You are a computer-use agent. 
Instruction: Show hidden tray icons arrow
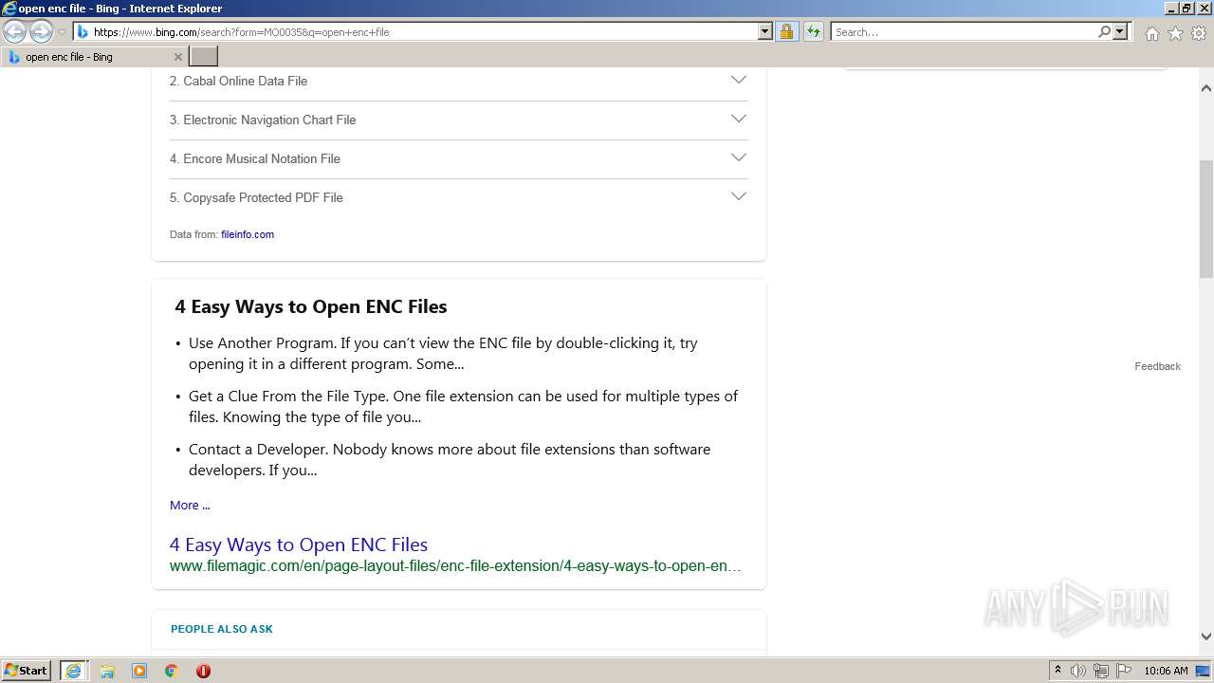coord(1058,671)
